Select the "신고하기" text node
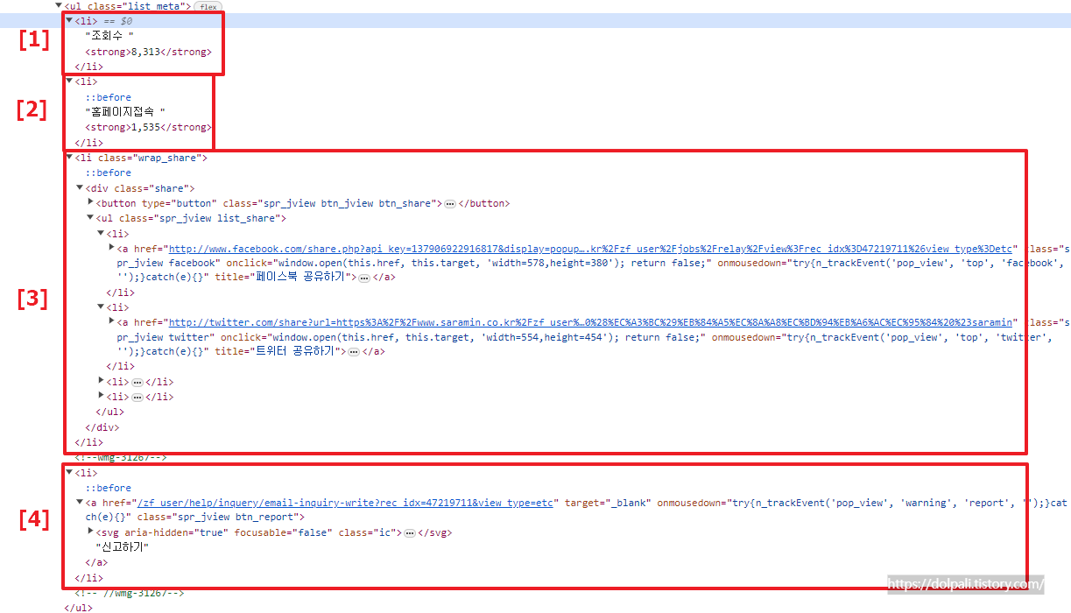The image size is (1071, 613). coord(123,547)
